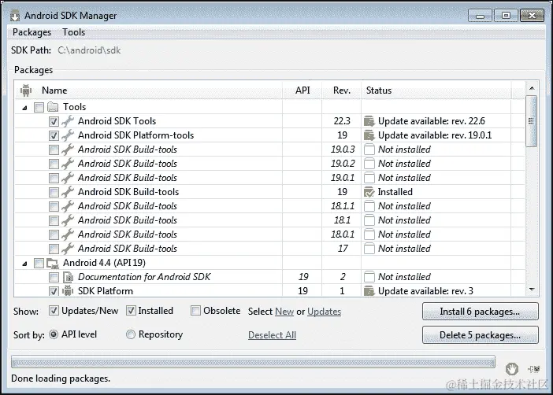553x395 pixels.
Task: Click the Not installed icon for Build-tools 19.0.3
Action: pos(369,150)
